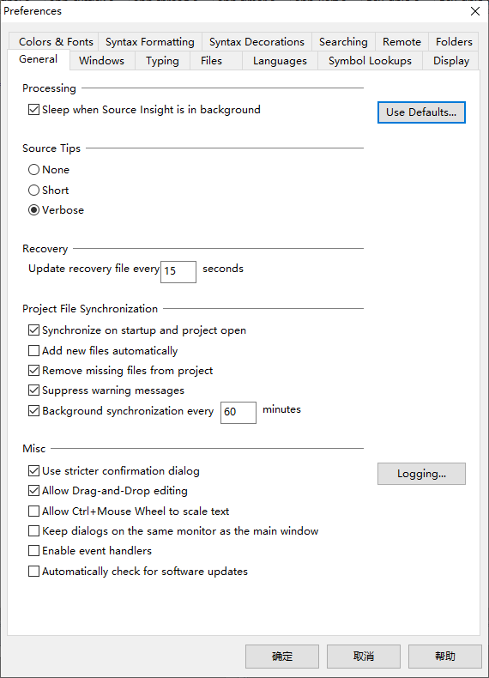Select the Searching tab
Screen dimensions: 489x678
point(343,42)
